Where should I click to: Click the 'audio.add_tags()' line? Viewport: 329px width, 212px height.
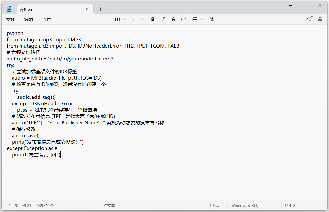click(36, 97)
